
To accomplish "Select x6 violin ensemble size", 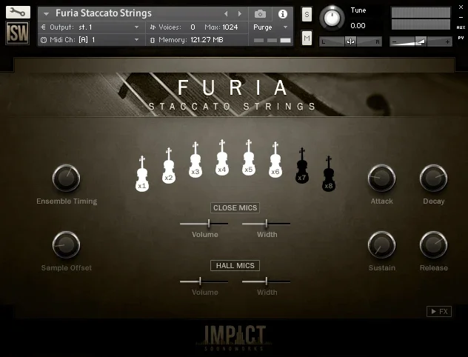I will point(275,160).
